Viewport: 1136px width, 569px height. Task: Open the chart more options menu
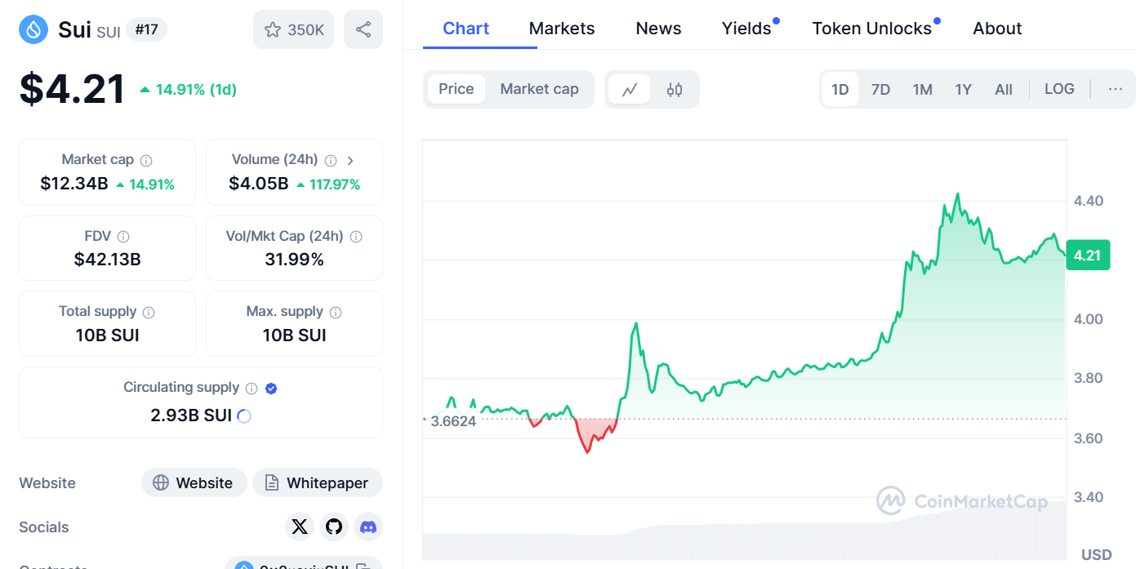coord(1115,89)
